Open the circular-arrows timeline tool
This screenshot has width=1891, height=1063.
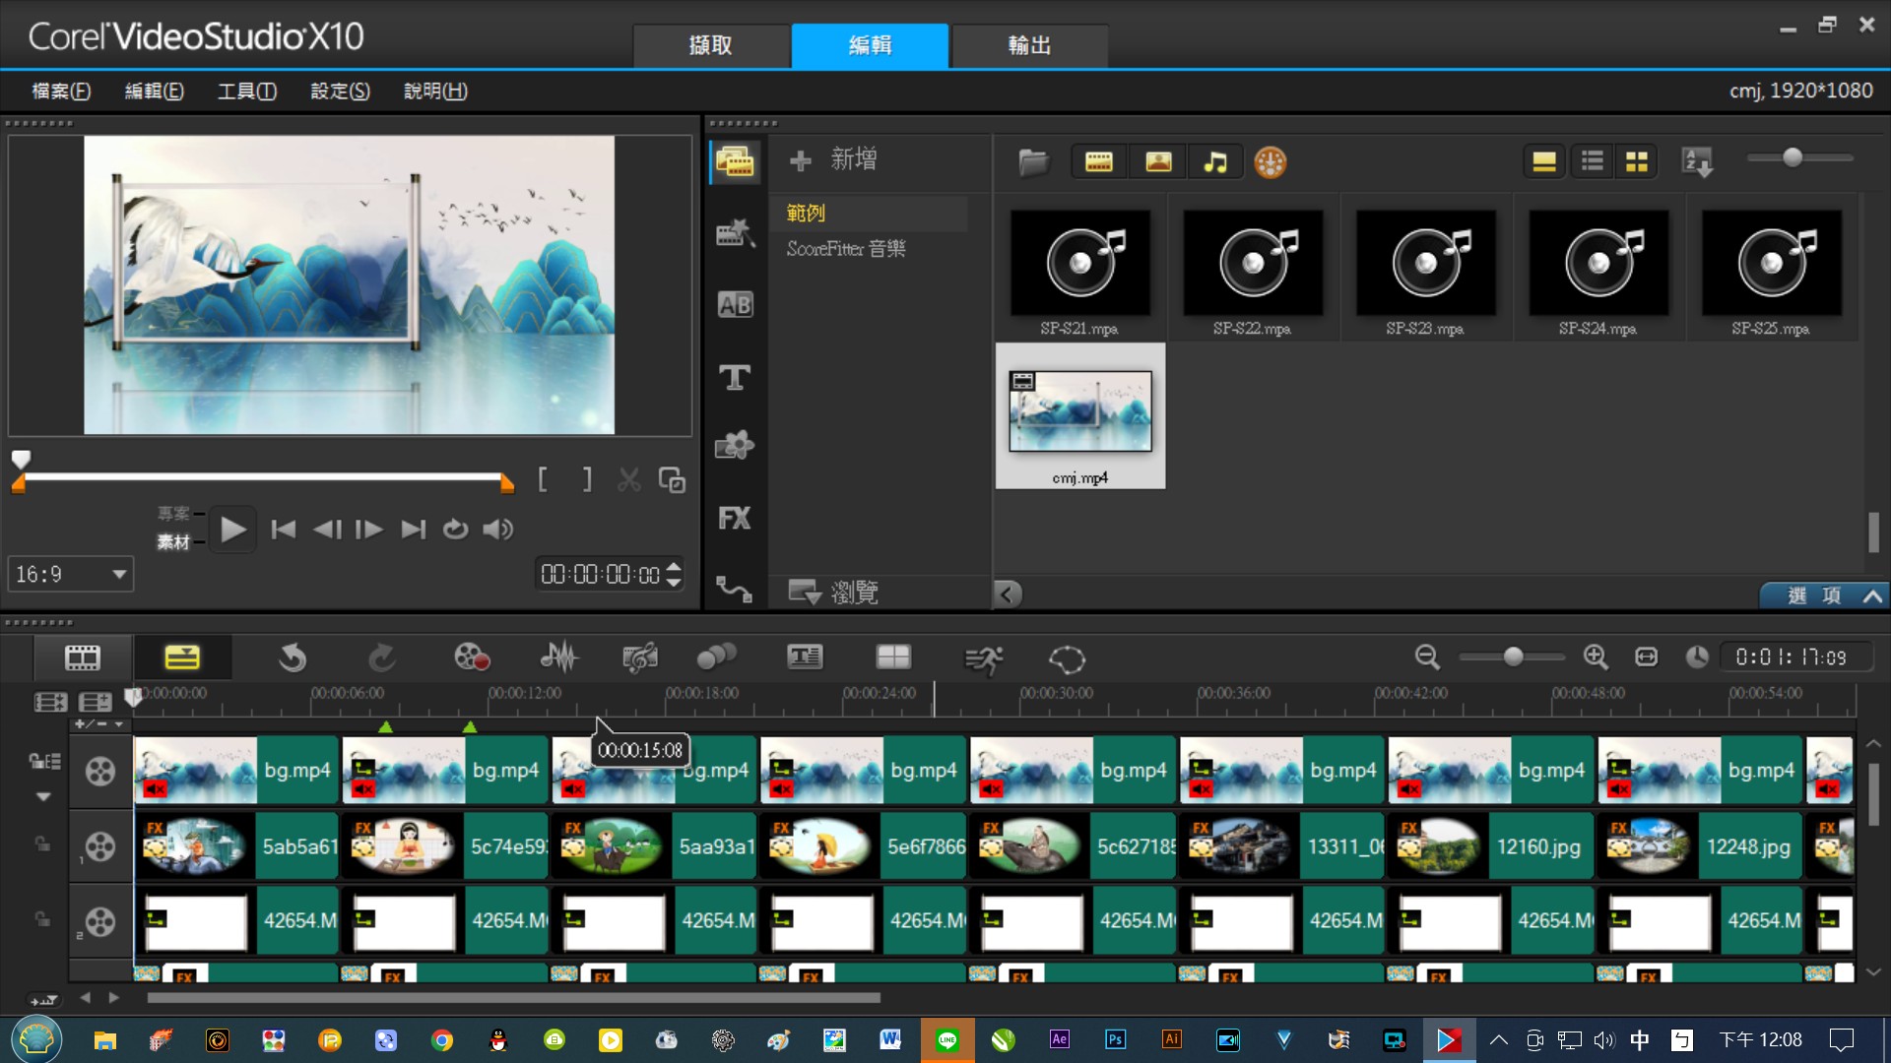1067,658
